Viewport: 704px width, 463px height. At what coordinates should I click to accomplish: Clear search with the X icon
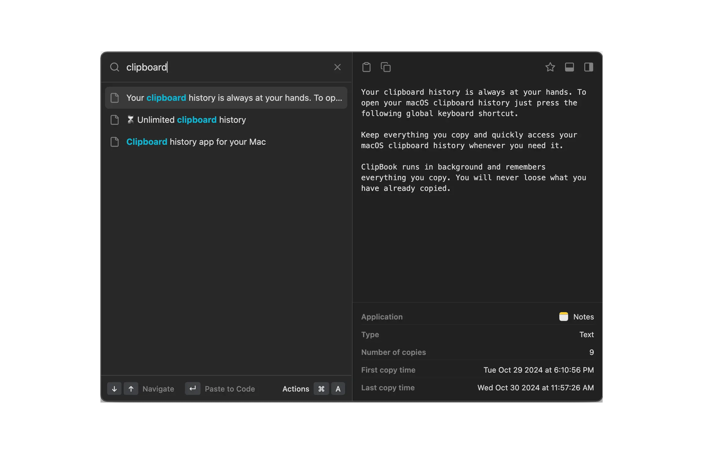pos(337,67)
